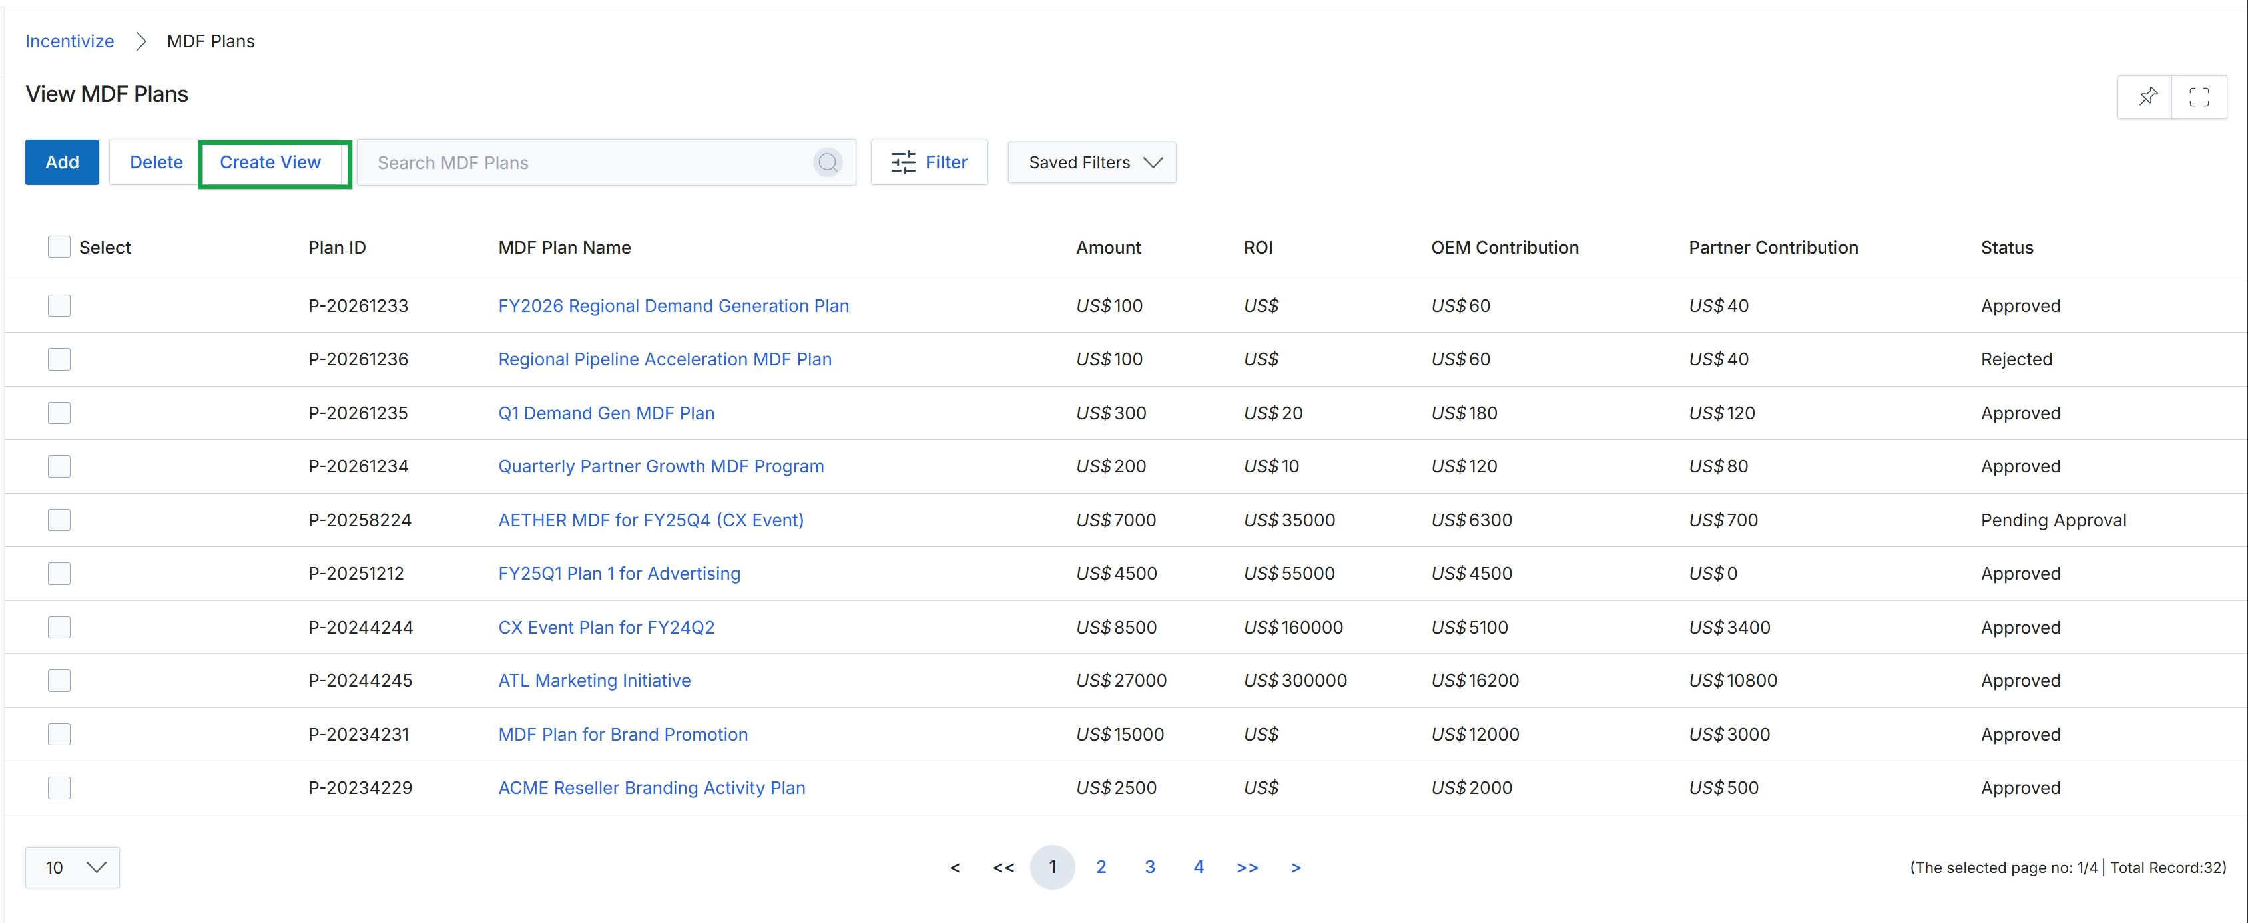Screen dimensions: 2248x923
Task: Click Partner Contribution US$10800 cell
Action: coord(1733,681)
